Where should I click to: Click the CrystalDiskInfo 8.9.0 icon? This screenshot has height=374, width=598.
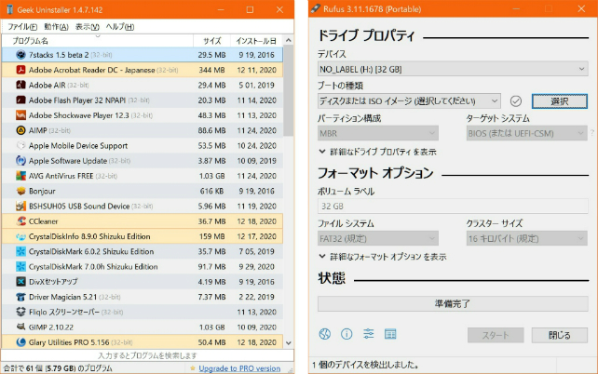pyautogui.click(x=20, y=236)
